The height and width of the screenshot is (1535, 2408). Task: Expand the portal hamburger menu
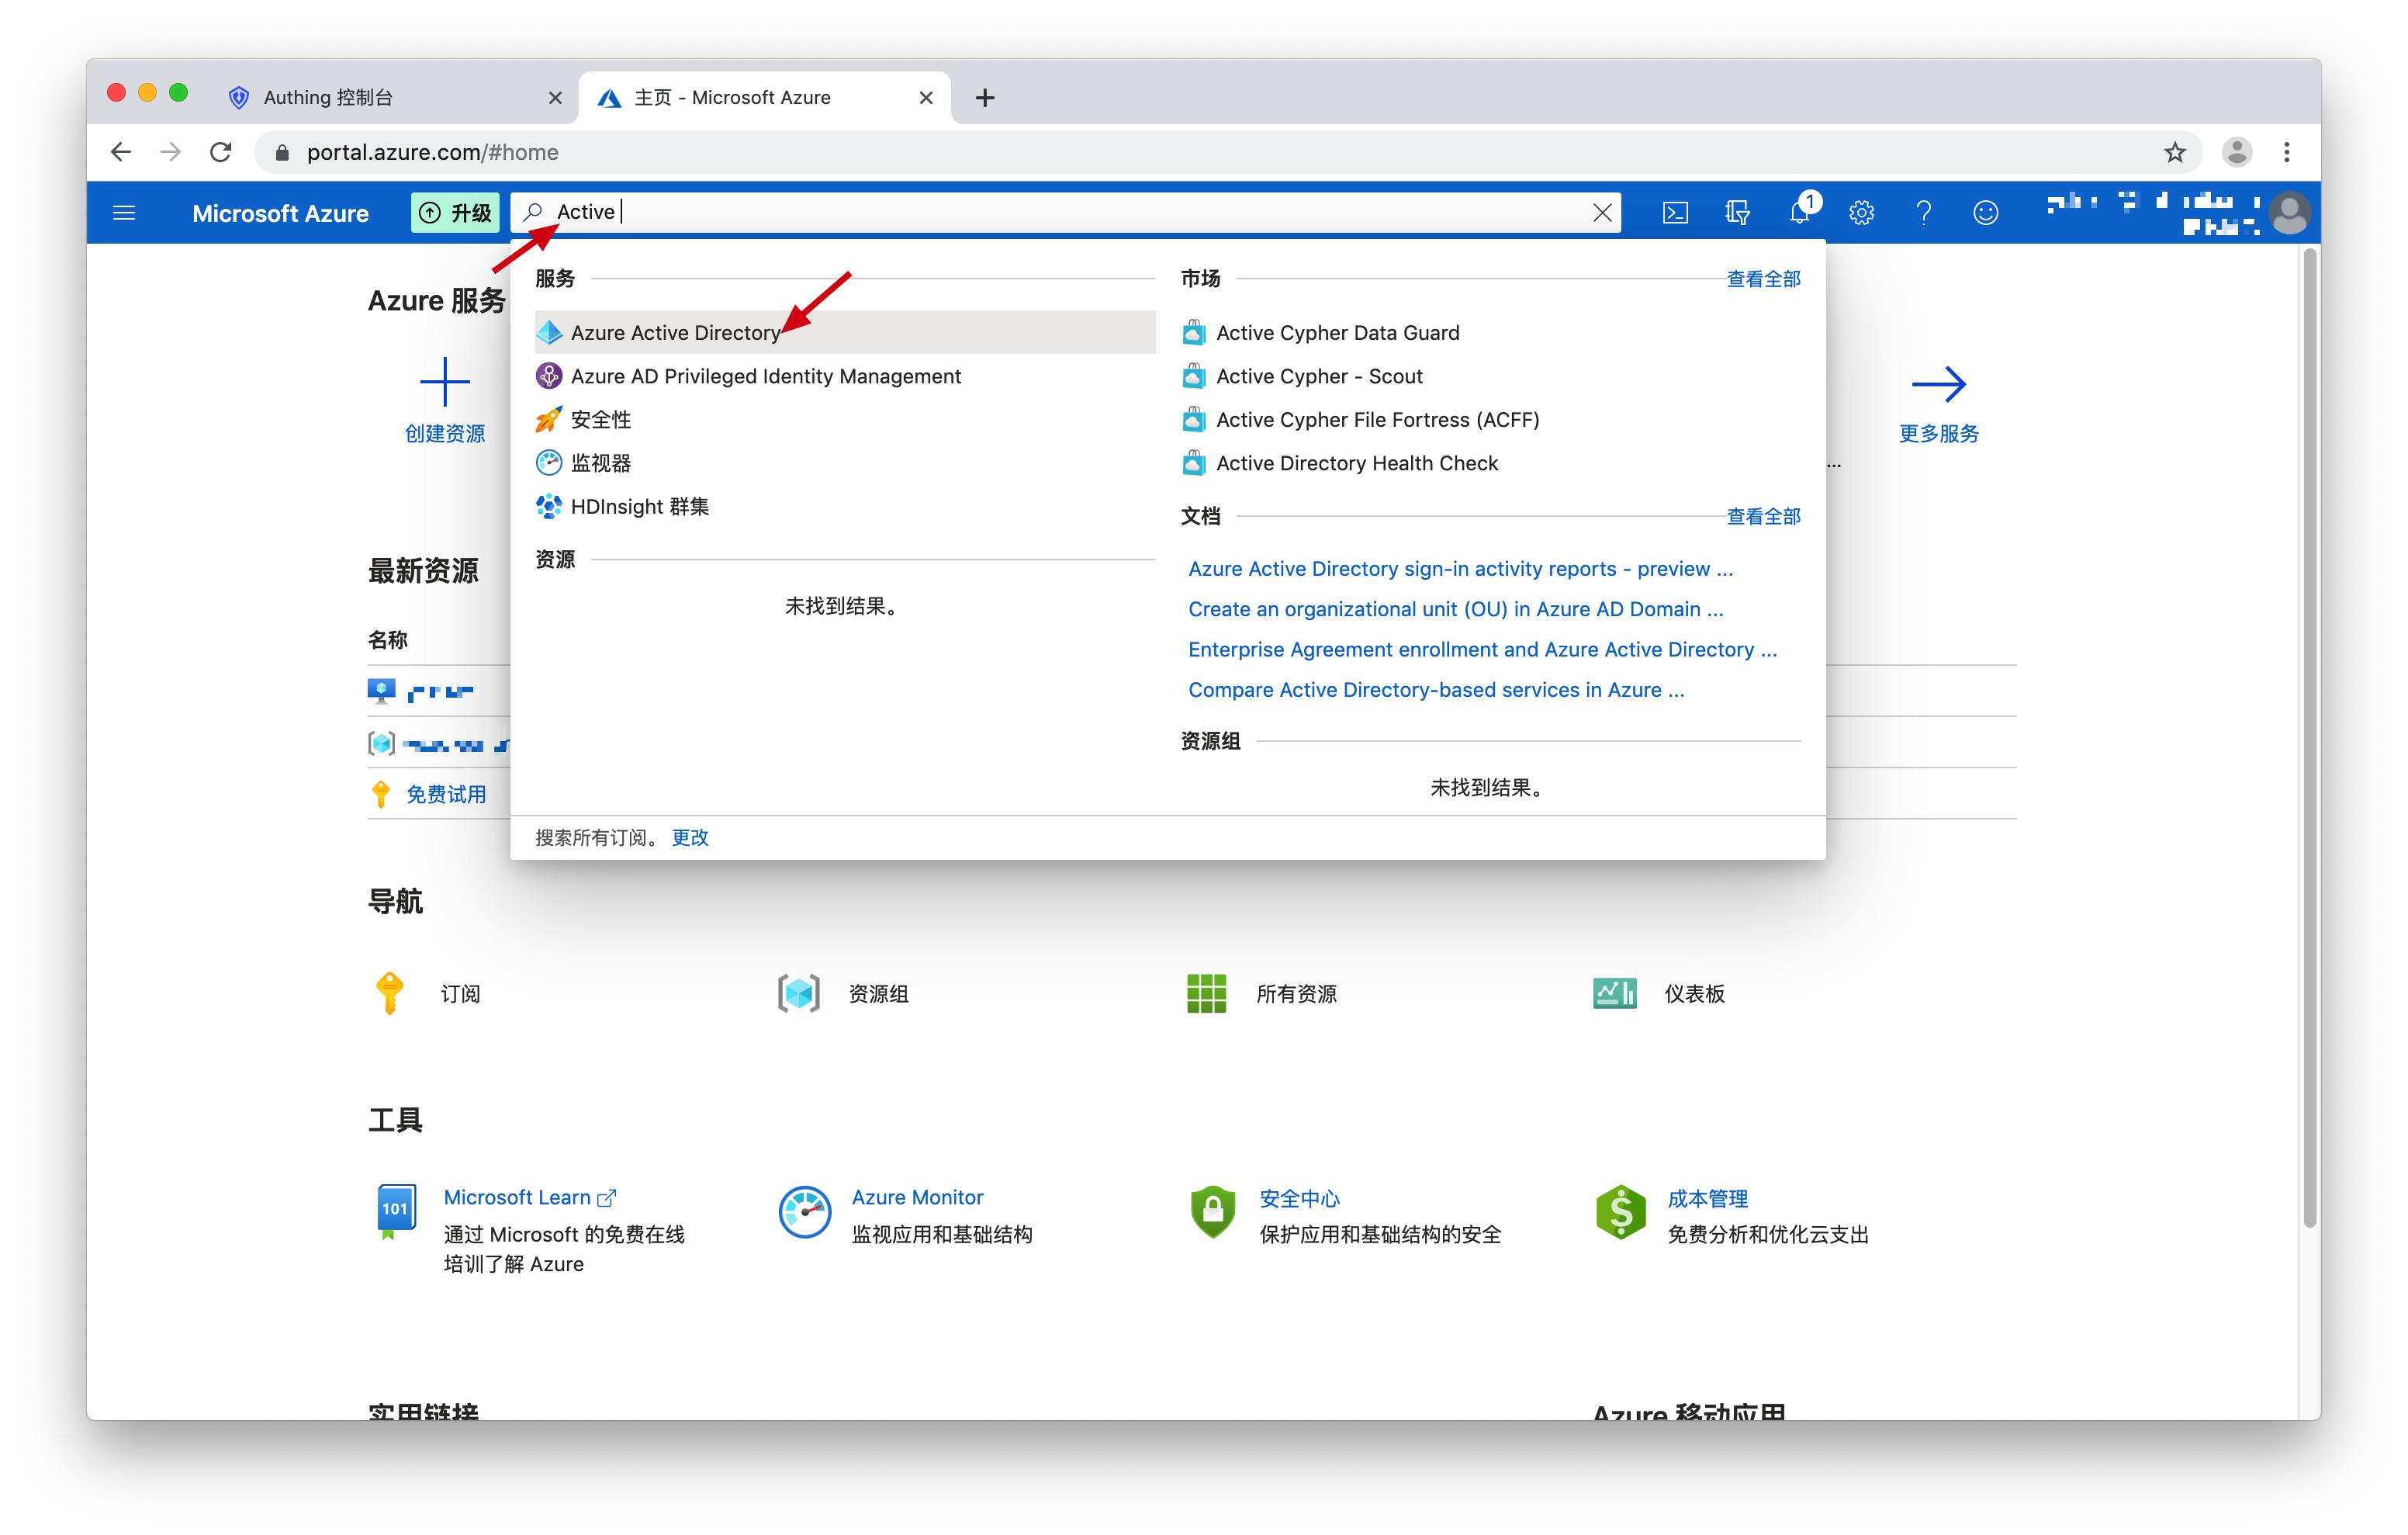click(x=124, y=212)
